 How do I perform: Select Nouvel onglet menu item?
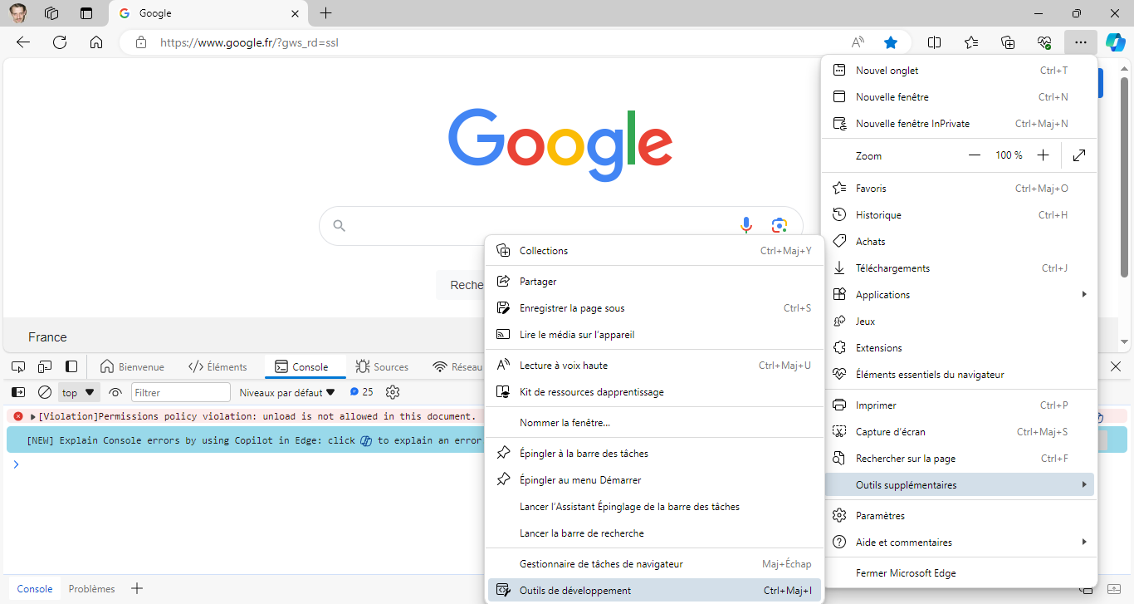click(959, 71)
